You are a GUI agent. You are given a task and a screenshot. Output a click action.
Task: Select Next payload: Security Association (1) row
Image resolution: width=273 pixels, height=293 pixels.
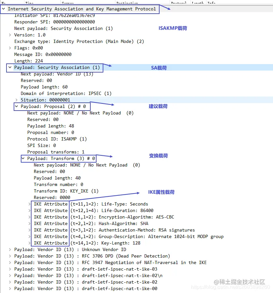(63, 28)
